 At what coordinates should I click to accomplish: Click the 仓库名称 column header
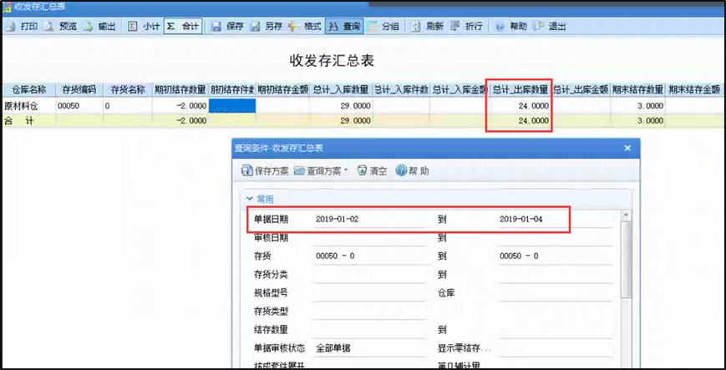(29, 89)
